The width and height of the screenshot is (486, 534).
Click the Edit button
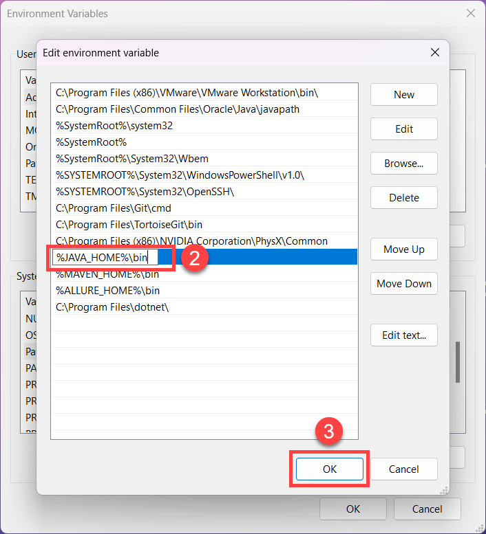(x=404, y=129)
